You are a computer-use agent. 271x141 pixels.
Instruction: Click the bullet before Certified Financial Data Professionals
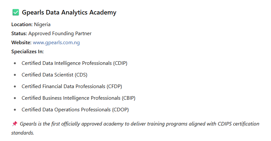(x=15, y=86)
